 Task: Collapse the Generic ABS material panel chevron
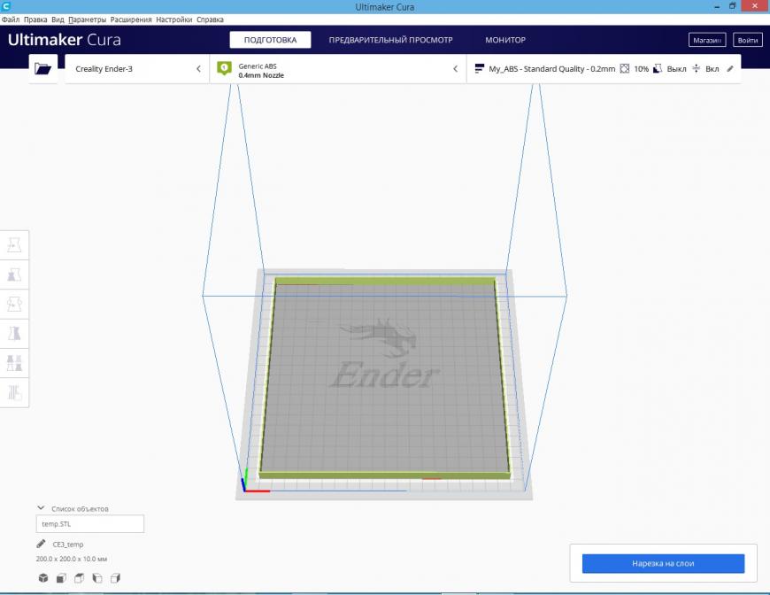(x=455, y=69)
